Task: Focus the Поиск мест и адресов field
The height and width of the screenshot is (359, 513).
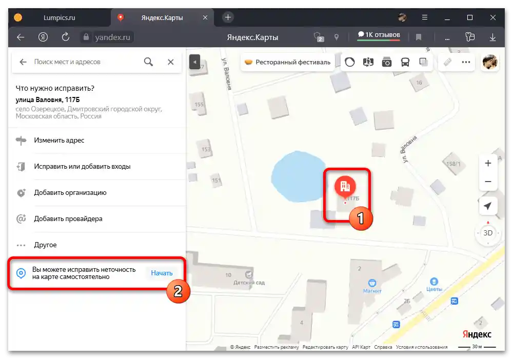Action: [x=85, y=62]
